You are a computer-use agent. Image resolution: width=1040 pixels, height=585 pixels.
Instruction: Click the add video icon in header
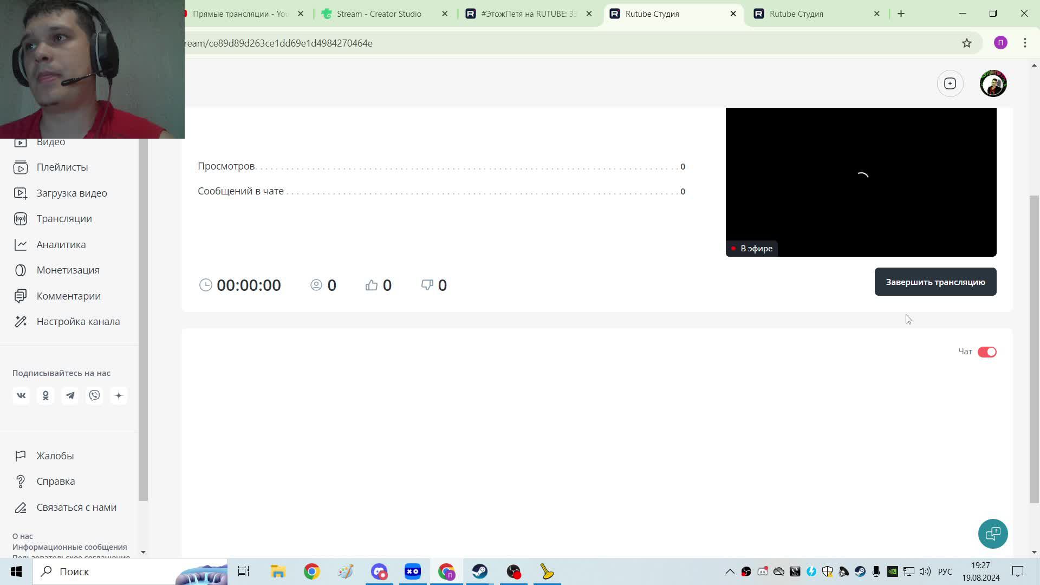click(x=950, y=83)
